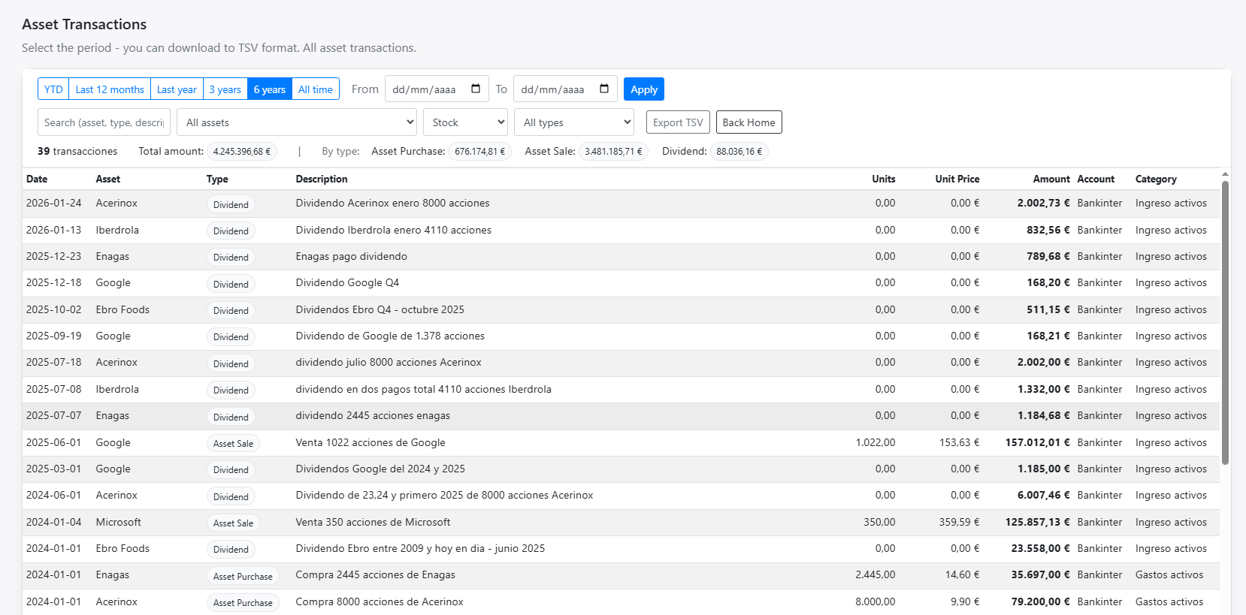Image resolution: width=1246 pixels, height=615 pixels.
Task: Click the Total amount value 4.245.396,68 €
Action: (x=242, y=151)
